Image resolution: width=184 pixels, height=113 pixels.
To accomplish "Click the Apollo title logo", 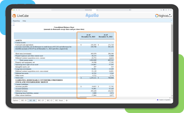I will (x=92, y=16).
